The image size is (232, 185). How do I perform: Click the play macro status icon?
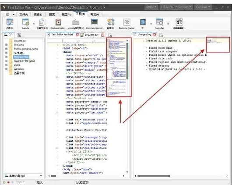(x=4, y=182)
